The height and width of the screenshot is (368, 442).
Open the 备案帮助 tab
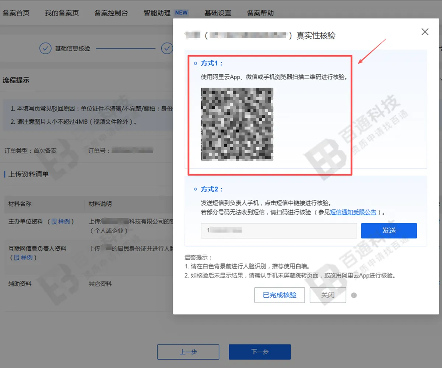(x=260, y=13)
